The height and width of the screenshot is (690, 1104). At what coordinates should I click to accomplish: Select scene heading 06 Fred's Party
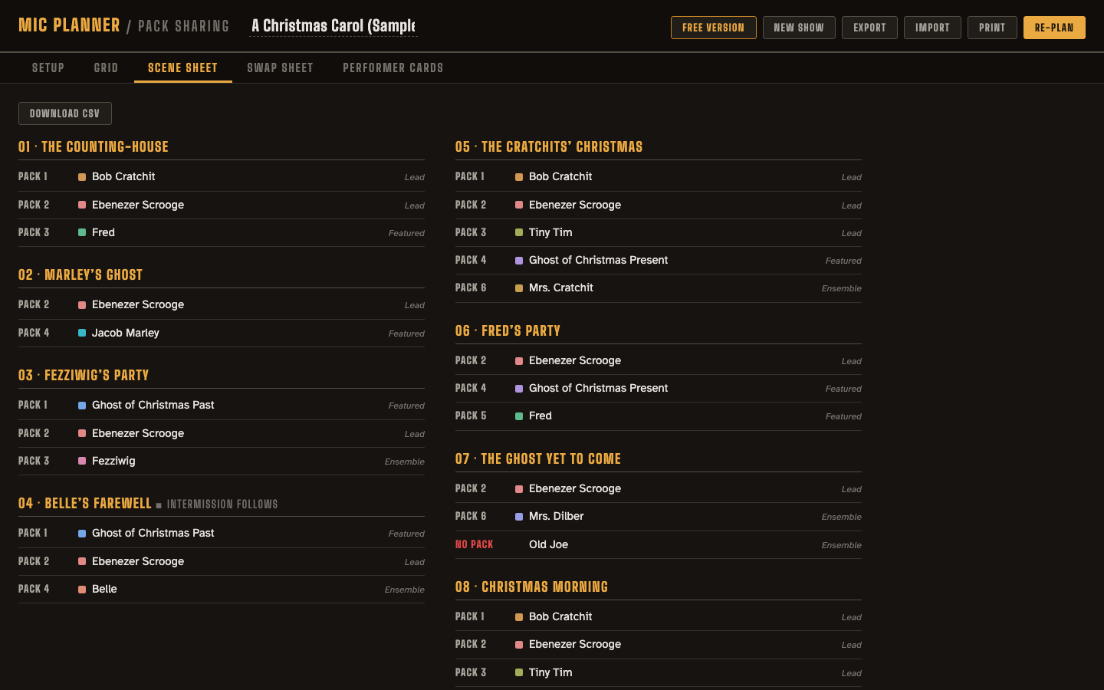[508, 330]
